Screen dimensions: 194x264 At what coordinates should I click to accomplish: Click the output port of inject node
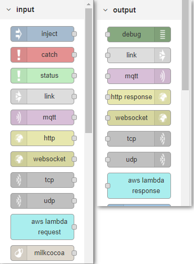point(74,34)
